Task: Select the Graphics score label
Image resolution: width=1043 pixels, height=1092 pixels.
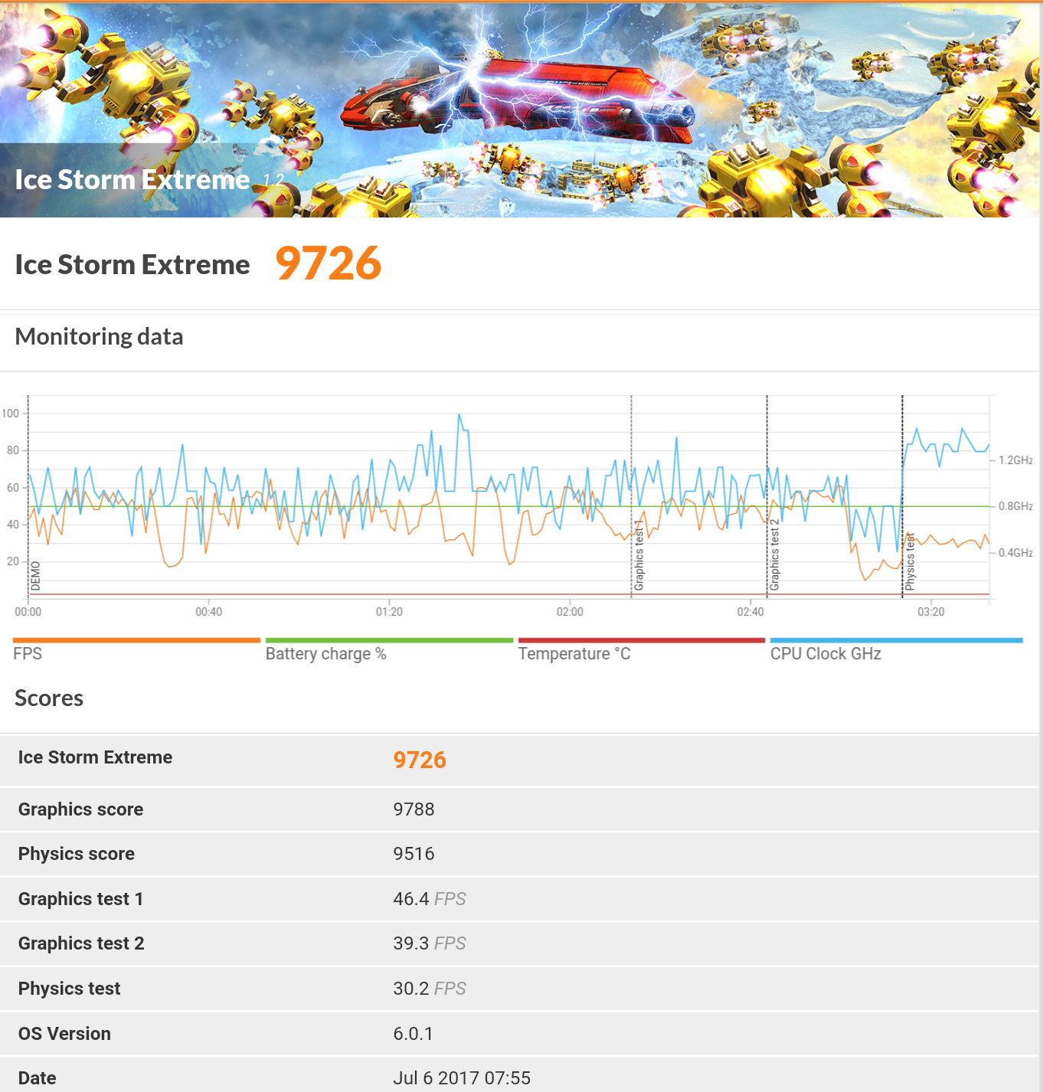Action: point(80,809)
